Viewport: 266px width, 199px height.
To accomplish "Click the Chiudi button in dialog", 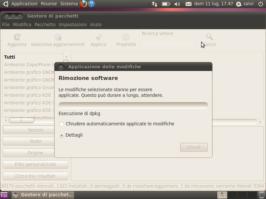I will pos(194,147).
